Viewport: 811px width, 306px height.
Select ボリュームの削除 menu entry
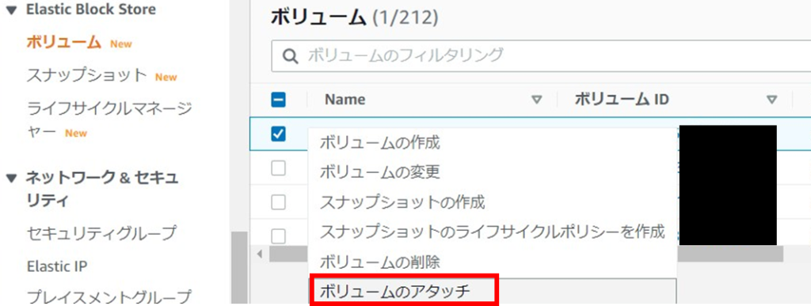tap(379, 262)
